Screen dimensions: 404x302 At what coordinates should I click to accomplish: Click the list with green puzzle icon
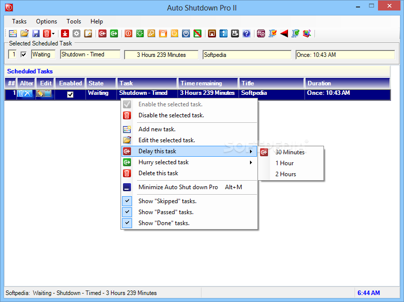[x=295, y=34]
